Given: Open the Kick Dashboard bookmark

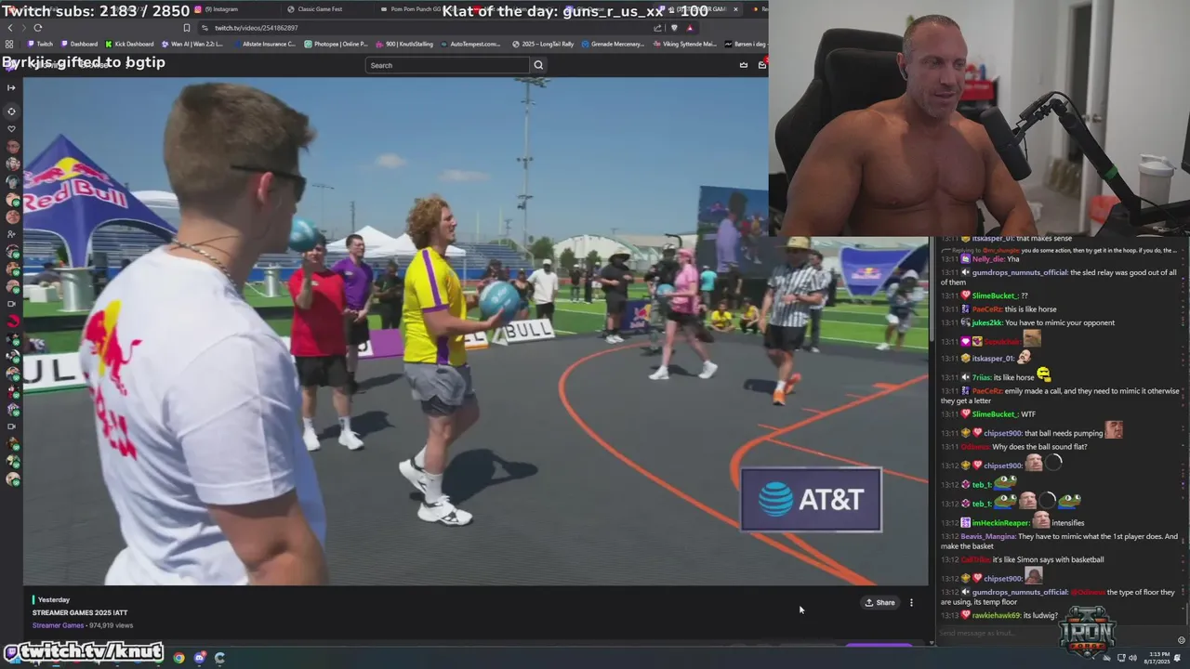Looking at the screenshot, I should pyautogui.click(x=129, y=44).
